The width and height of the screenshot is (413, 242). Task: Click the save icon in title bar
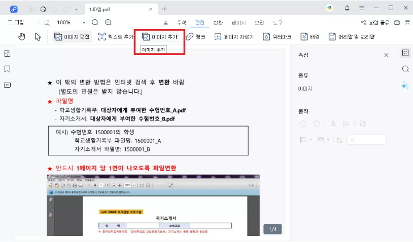(31, 9)
